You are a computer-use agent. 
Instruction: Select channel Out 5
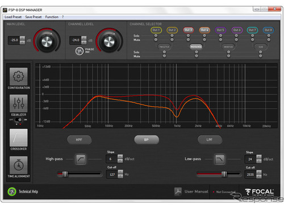coord(220,30)
